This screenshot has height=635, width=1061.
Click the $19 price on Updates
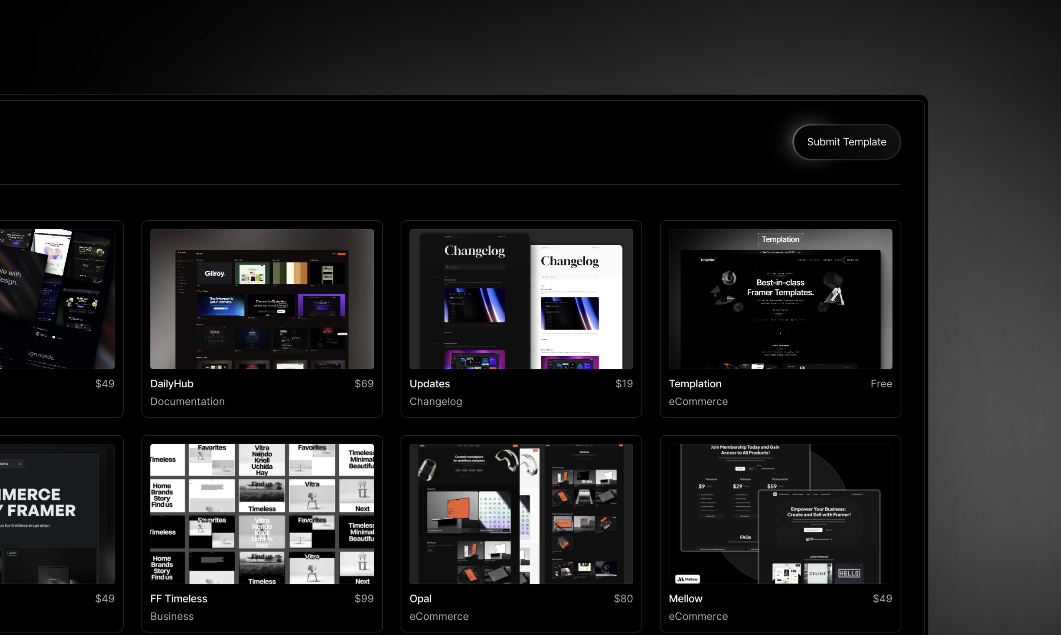(624, 384)
